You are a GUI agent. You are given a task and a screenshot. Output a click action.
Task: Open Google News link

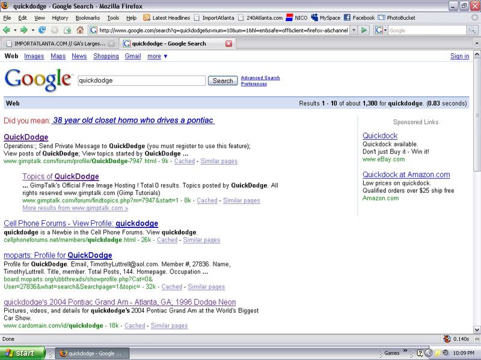pos(79,56)
